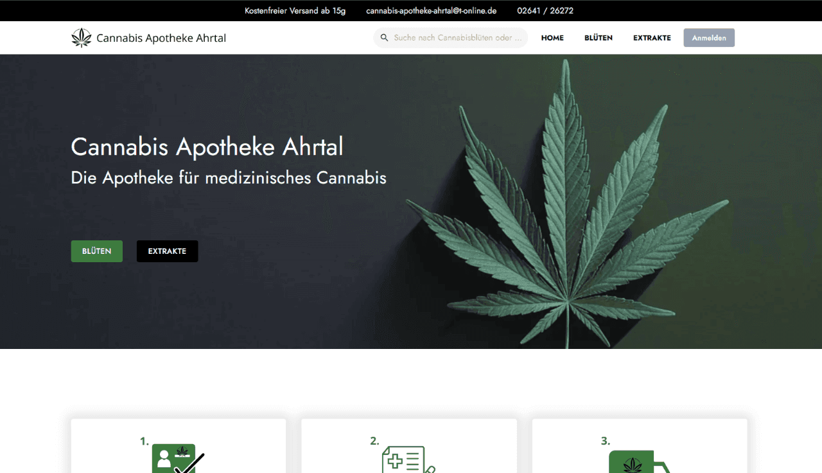Click the step number 2. label
822x473 pixels.
[x=374, y=442]
